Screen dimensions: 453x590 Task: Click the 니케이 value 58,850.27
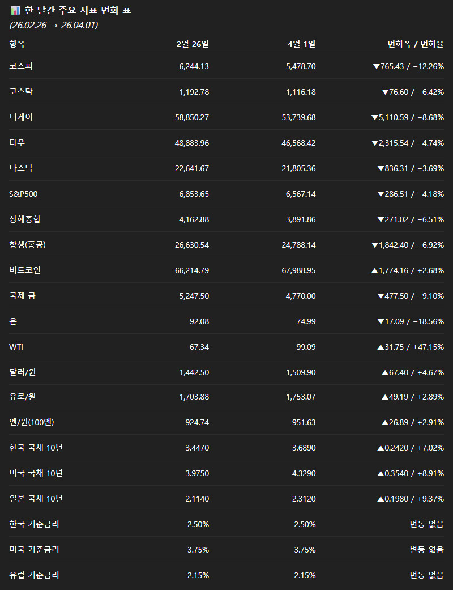coord(192,117)
